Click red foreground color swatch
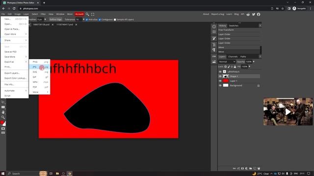This screenshot has width=314, height=176. (2, 122)
